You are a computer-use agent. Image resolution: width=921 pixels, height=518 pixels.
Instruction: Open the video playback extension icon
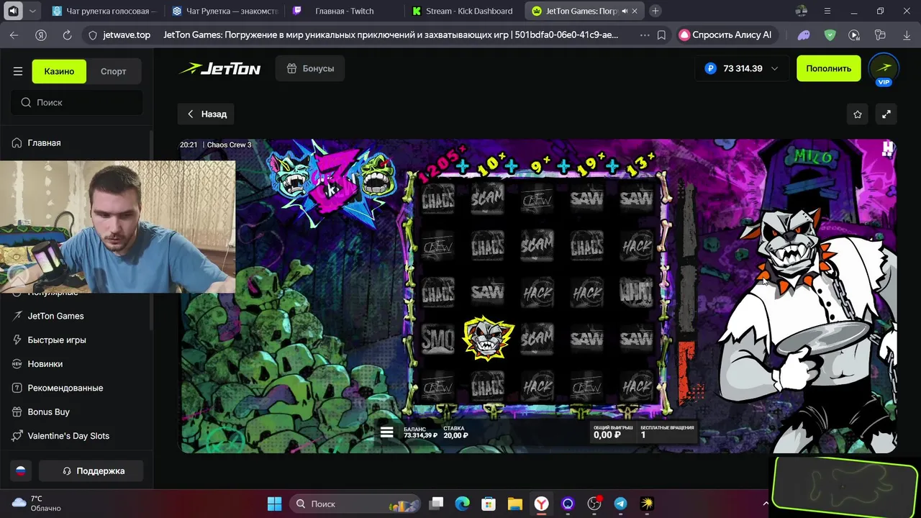click(854, 35)
